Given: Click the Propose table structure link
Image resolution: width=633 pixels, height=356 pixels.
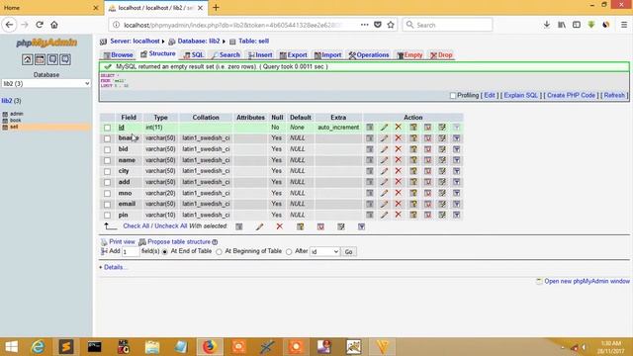Looking at the screenshot, I should (179, 241).
